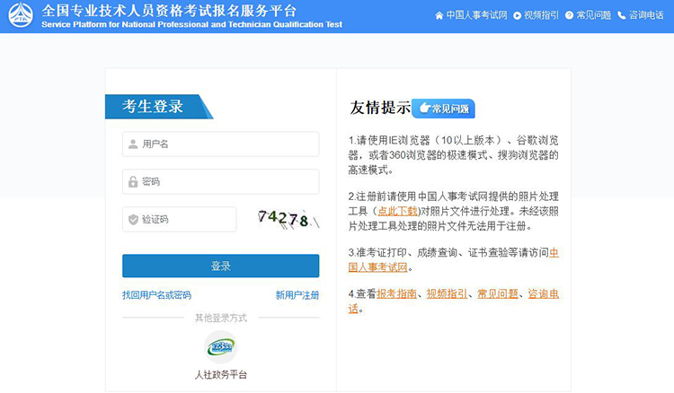Click 点此下载 photo tool download link

tap(397, 211)
